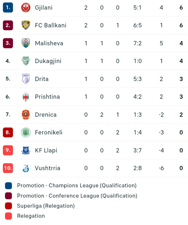Open the Gjilani club crest icon
Image resolution: width=188 pixels, height=225 pixels.
(26, 7)
